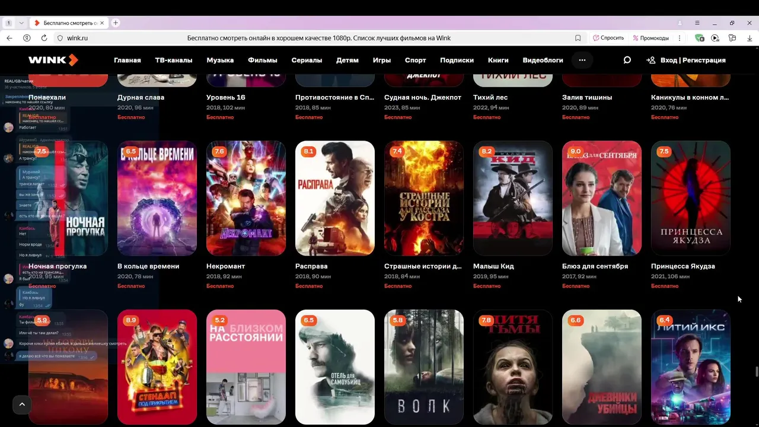The height and width of the screenshot is (427, 759).
Task: Open На близком расстоянии pink poster
Action: pyautogui.click(x=246, y=367)
